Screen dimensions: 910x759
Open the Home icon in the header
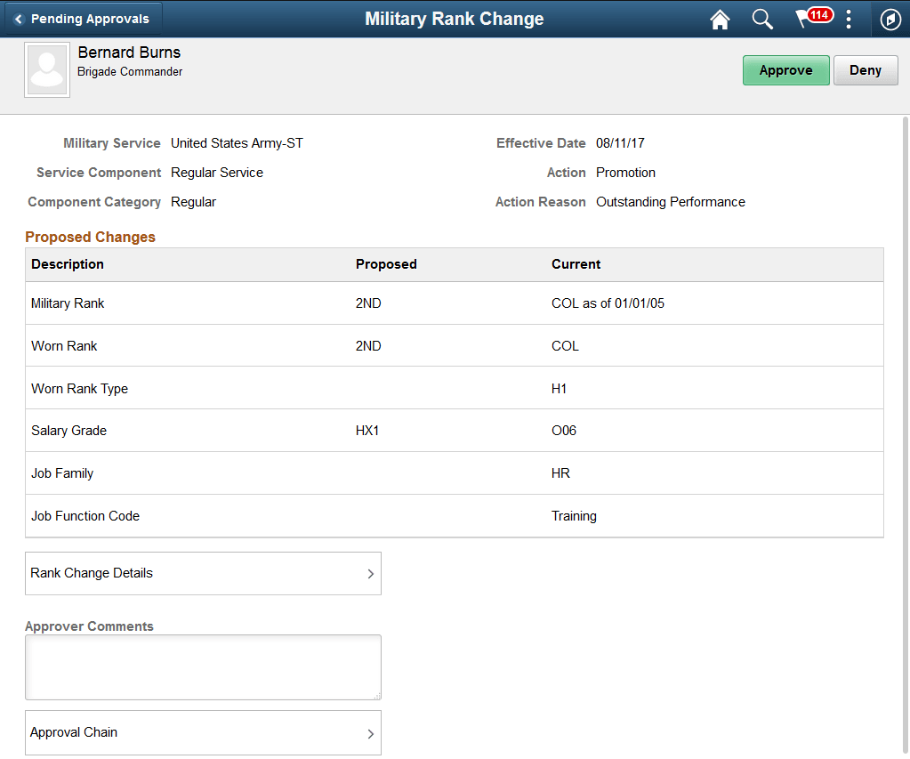coord(720,19)
